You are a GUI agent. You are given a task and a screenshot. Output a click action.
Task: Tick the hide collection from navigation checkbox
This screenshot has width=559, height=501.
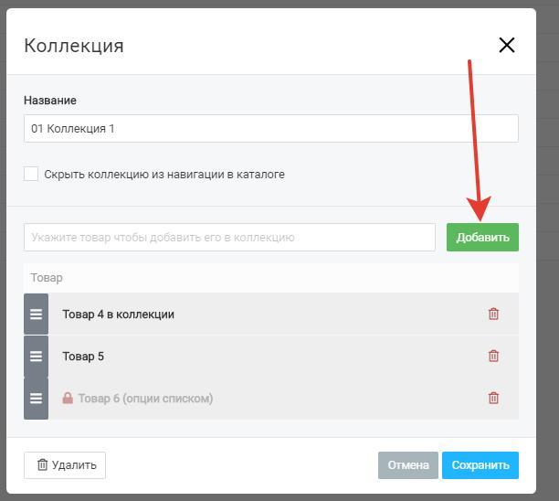[31, 174]
